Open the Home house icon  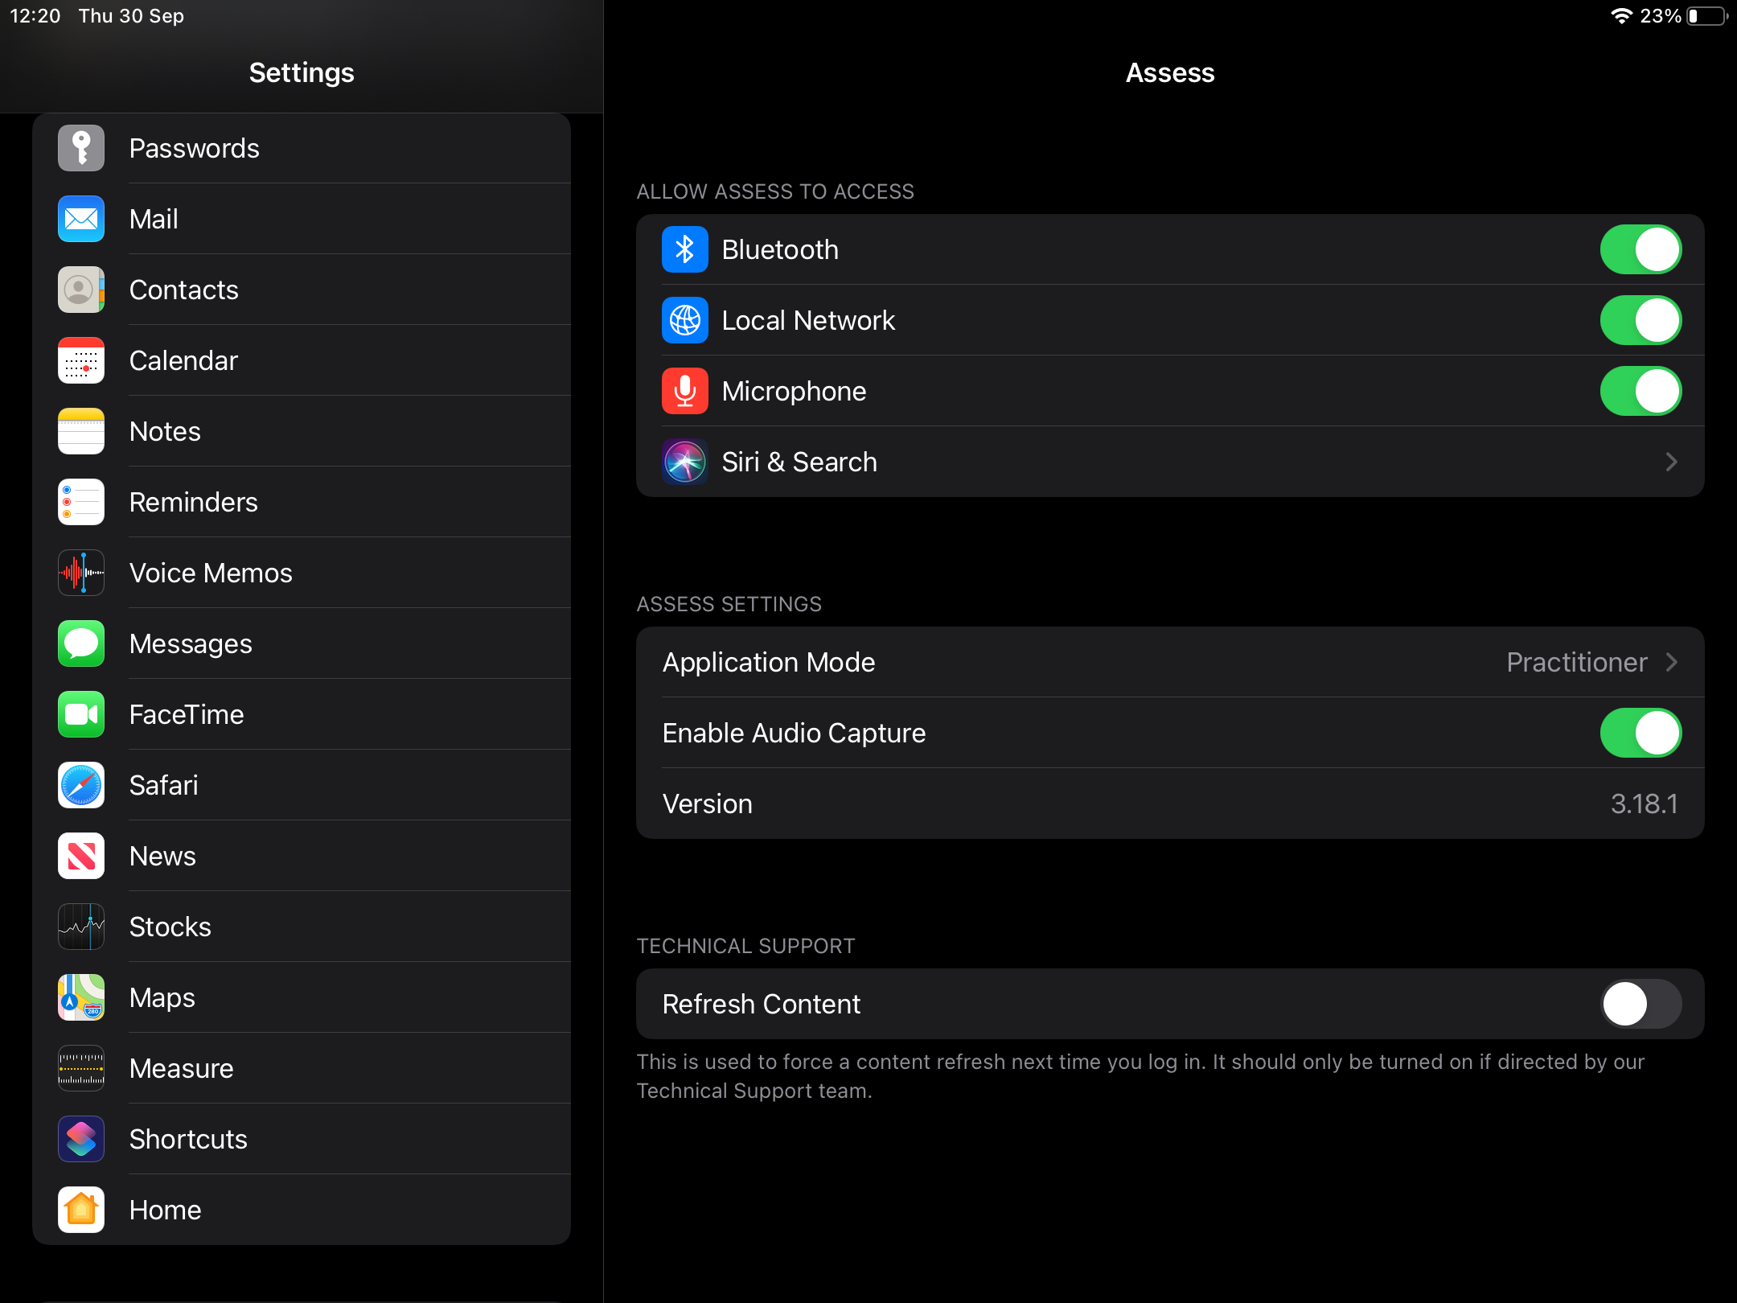tap(81, 1210)
